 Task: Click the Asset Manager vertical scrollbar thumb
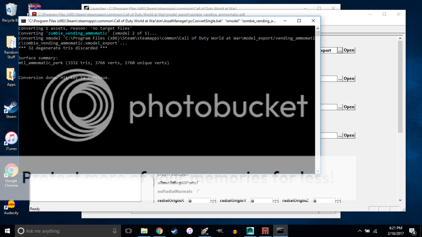click(x=400, y=86)
